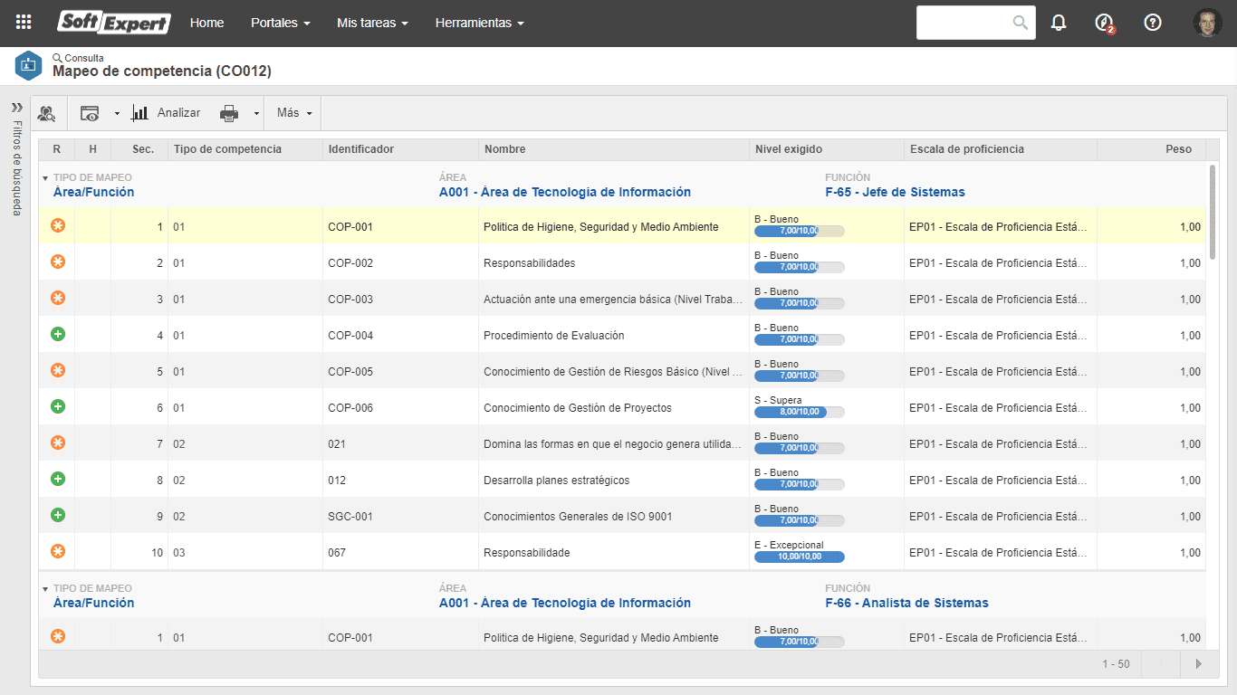Click the competence component hexagon icon

(29, 66)
